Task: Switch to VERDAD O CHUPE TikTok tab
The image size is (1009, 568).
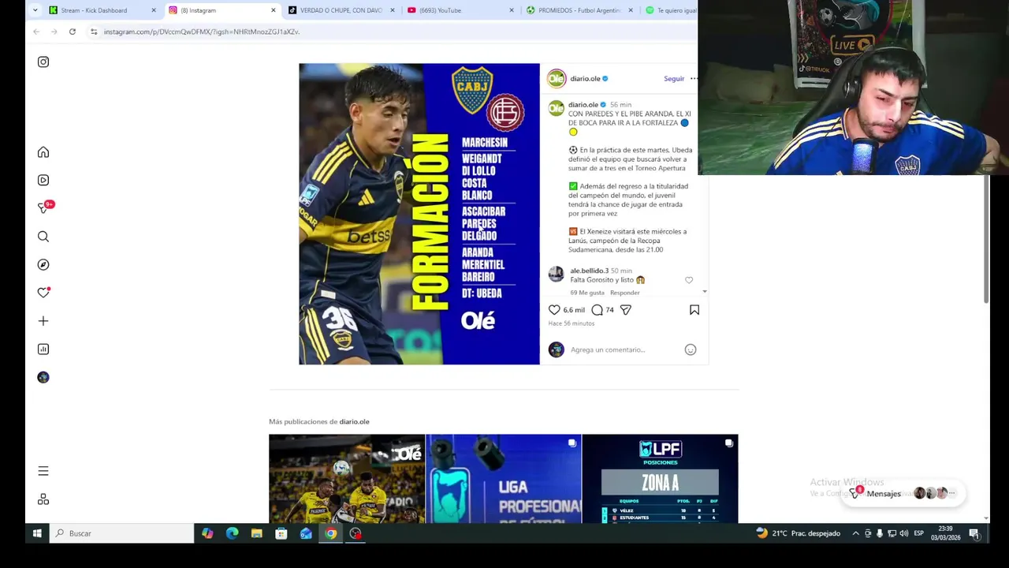Action: tap(341, 10)
